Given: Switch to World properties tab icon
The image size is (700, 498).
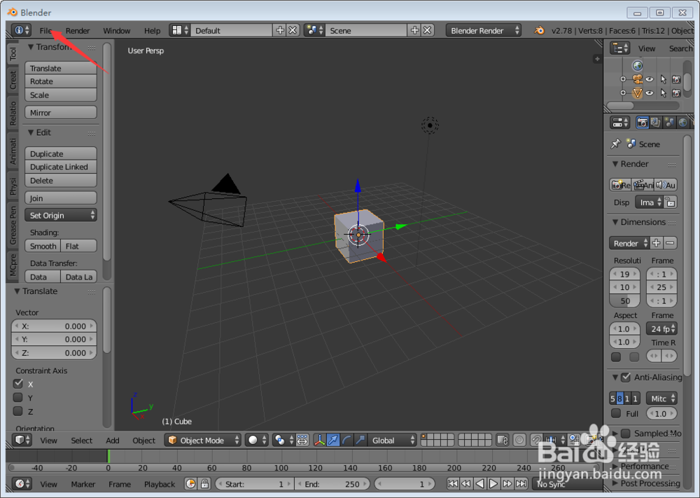Looking at the screenshot, I should (682, 123).
